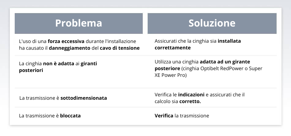Click the Problema column header
Screen dimensions: 291x136
[x=78, y=23]
